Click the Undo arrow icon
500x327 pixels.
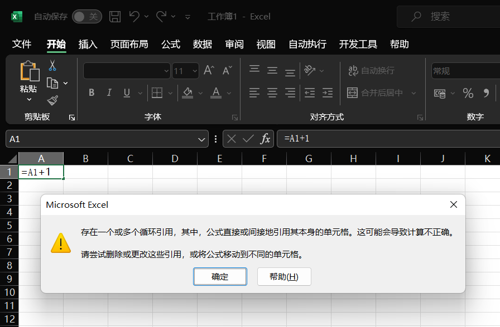[134, 16]
